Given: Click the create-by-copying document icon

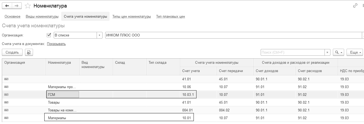Looking at the screenshot, I should click(29, 52).
